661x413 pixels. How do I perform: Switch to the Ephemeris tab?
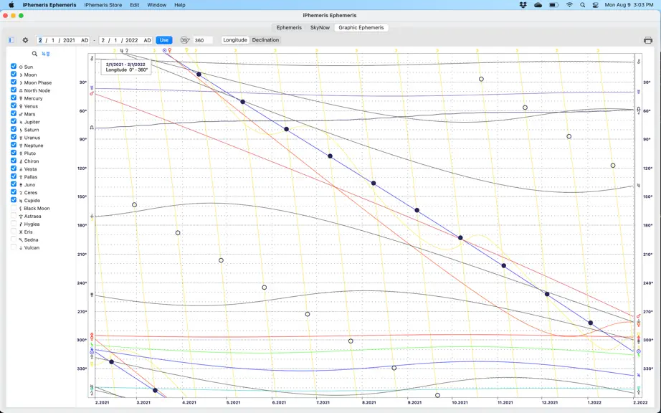(289, 27)
